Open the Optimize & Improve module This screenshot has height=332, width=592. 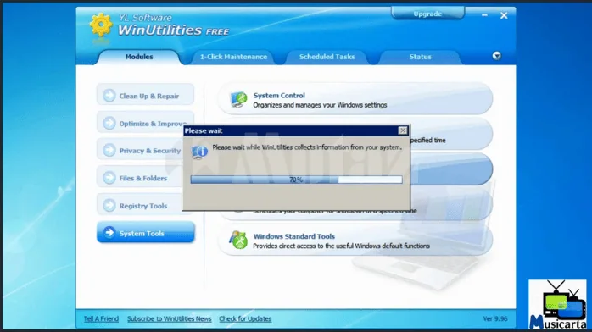click(145, 123)
